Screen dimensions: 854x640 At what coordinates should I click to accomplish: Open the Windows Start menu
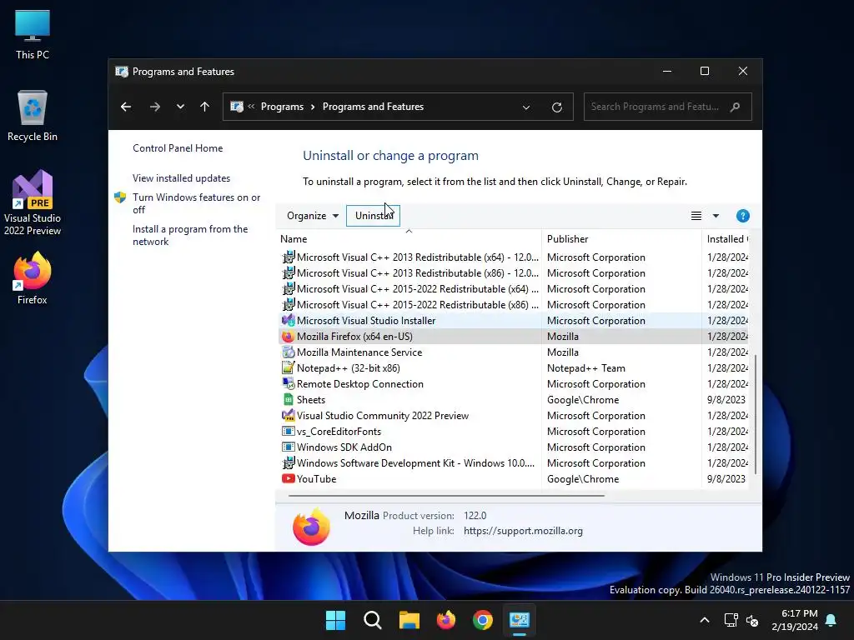[335, 620]
